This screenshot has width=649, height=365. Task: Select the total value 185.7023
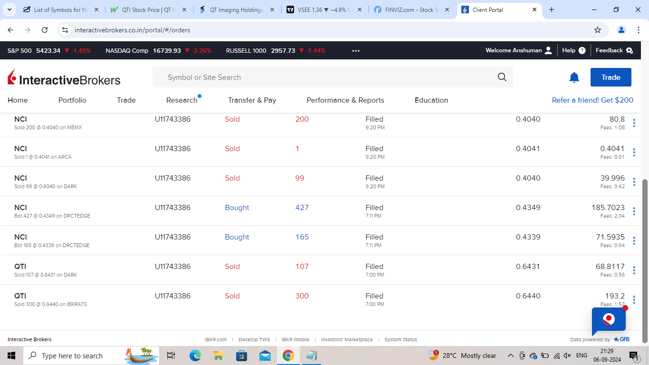tap(608, 208)
